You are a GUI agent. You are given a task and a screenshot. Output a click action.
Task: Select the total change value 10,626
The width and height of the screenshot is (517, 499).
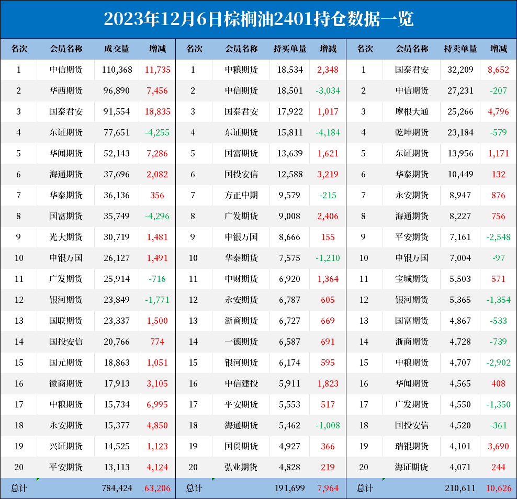(499, 488)
